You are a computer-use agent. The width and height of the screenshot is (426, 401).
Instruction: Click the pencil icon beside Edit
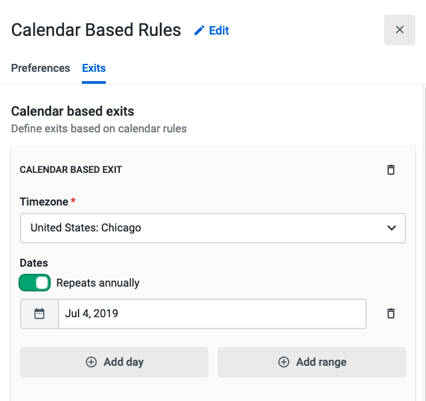point(199,31)
